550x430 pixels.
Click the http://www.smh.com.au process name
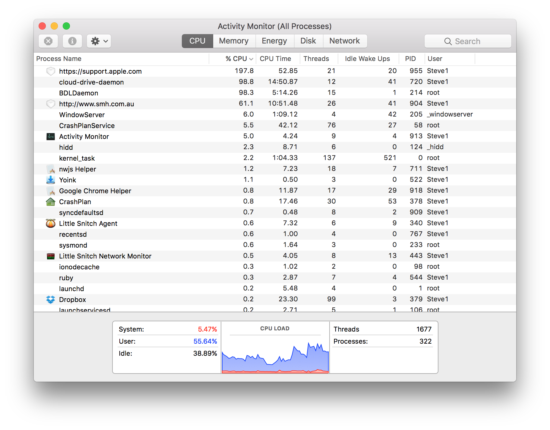(96, 104)
